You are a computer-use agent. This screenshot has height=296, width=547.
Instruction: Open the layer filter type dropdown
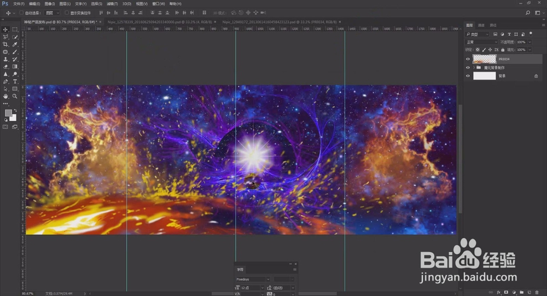[x=477, y=34]
